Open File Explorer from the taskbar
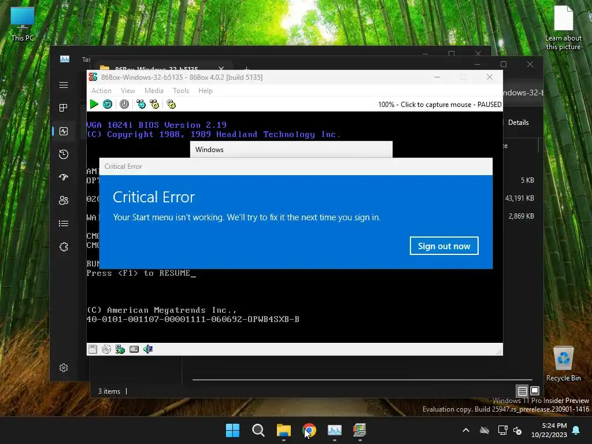 point(283,430)
